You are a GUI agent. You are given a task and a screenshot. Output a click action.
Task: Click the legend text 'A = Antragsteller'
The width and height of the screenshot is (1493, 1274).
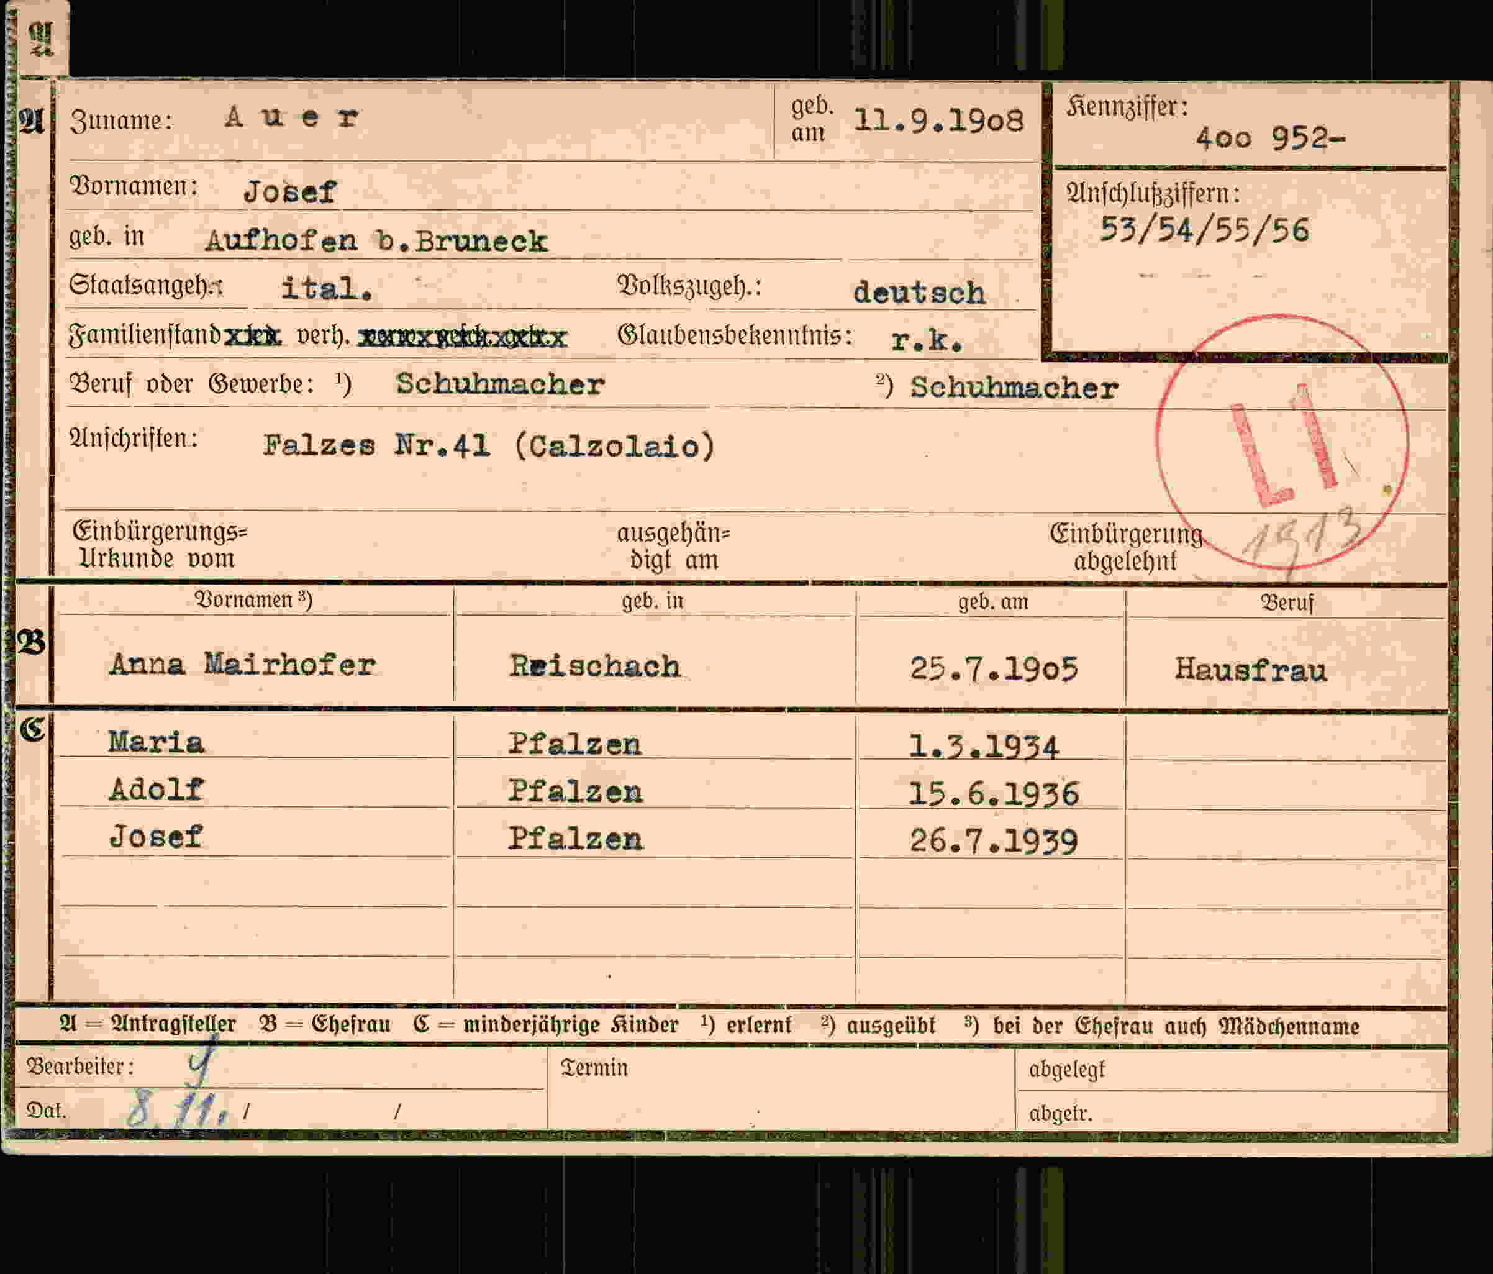(x=148, y=1023)
